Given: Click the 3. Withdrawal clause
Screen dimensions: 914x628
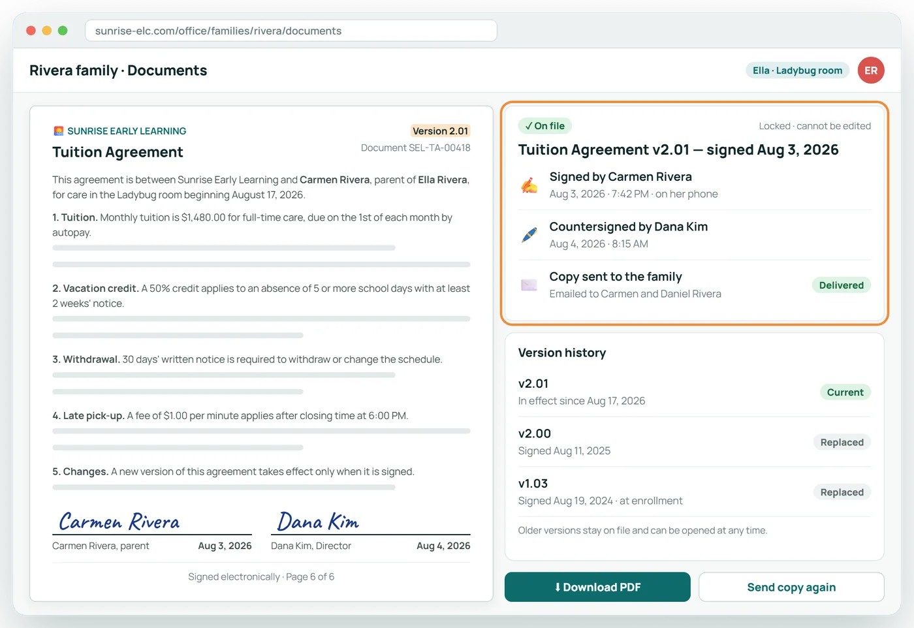Looking at the screenshot, I should (x=247, y=360).
